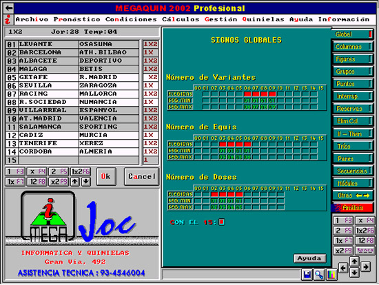
Task: Click the down arrow navigation button bottom right
Action: [354, 273]
